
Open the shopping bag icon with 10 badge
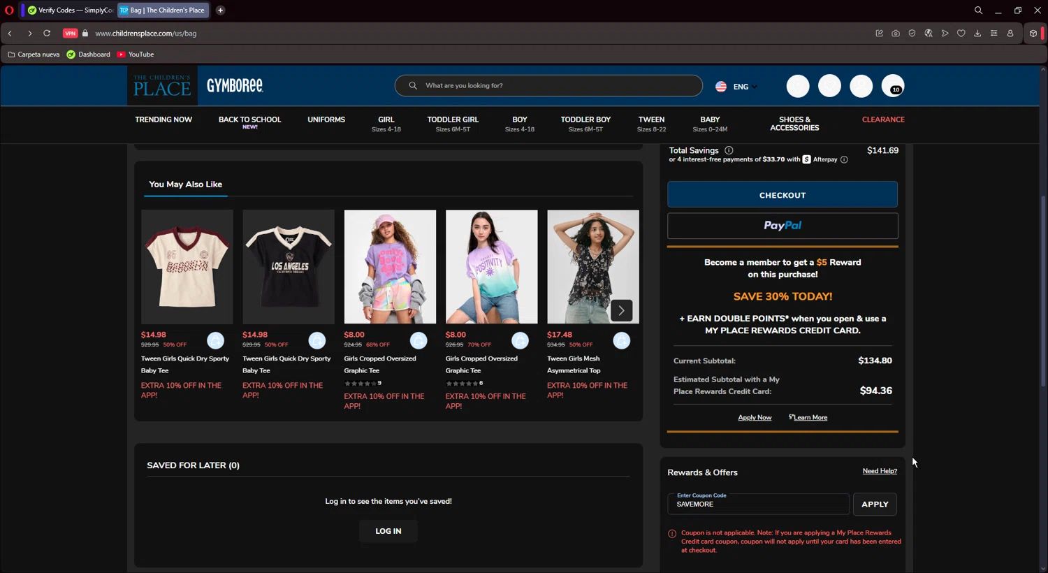[893, 86]
